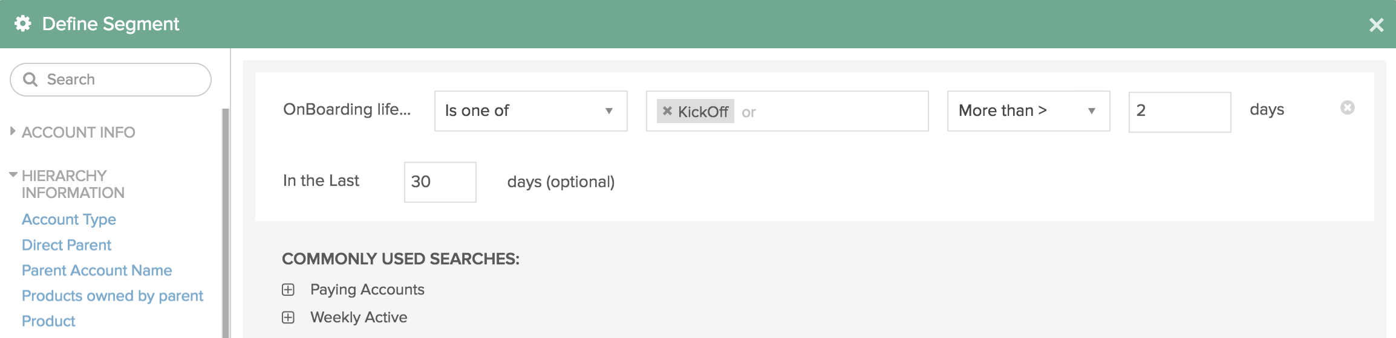Select Parent Account Name attribute
Image resolution: width=1396 pixels, height=338 pixels.
97,270
